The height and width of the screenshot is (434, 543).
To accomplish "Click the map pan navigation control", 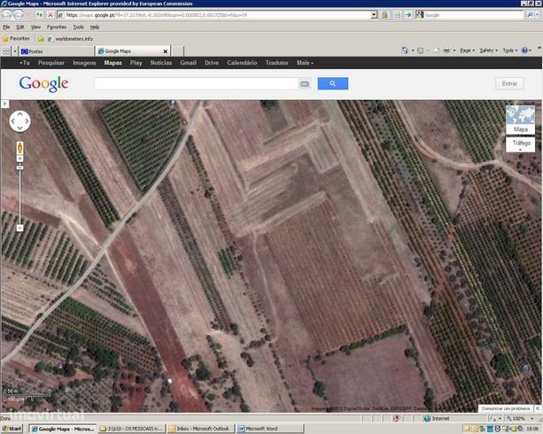I will (19, 121).
